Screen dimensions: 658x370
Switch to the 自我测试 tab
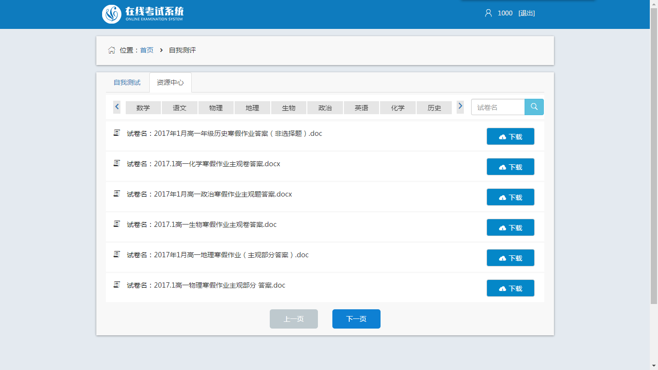tap(127, 82)
